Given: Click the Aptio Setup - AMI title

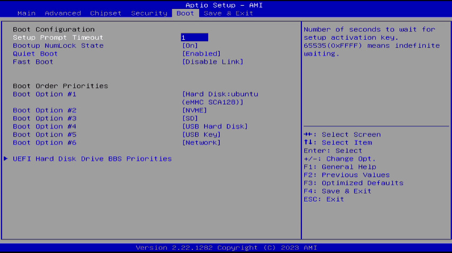Looking at the screenshot, I should pyautogui.click(x=224, y=5).
